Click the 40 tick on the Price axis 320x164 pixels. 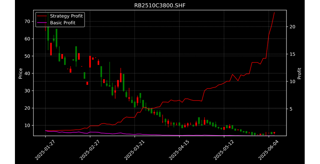[27, 73]
